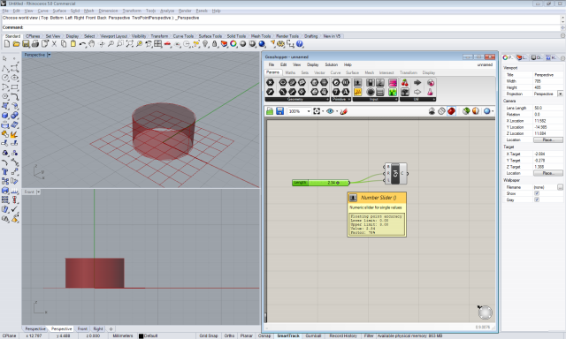Toggle Osnap in status bar

264,335
